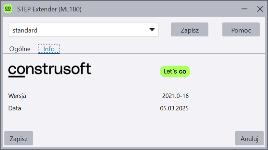
Task: Click the green STEP Extender app icon
Action: pyautogui.click(x=8, y=9)
